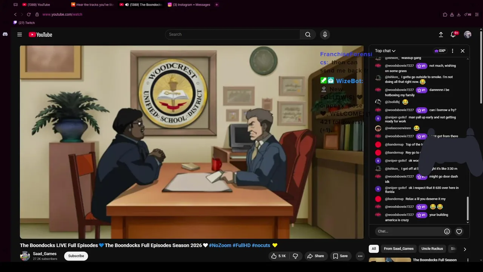
Task: Share this video
Action: [315, 256]
